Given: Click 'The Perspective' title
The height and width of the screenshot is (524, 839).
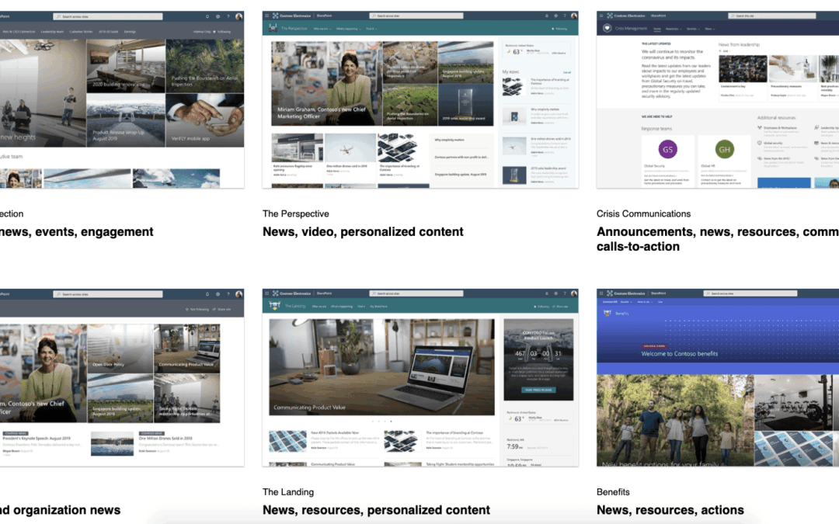Looking at the screenshot, I should tap(295, 214).
